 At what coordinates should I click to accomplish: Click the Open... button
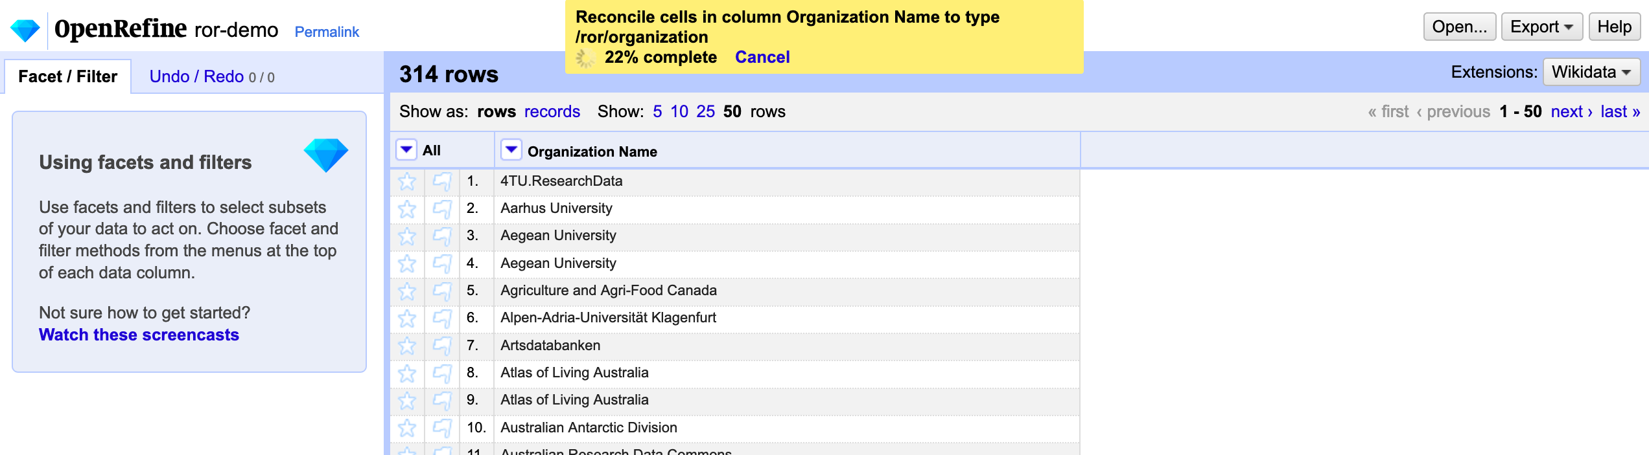point(1460,27)
